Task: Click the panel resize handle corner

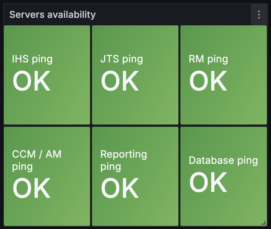Action: click(x=263, y=223)
